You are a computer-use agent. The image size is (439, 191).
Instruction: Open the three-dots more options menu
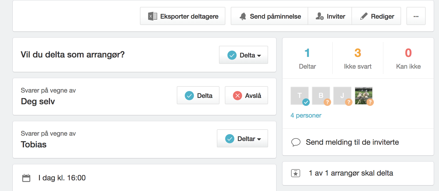[416, 16]
